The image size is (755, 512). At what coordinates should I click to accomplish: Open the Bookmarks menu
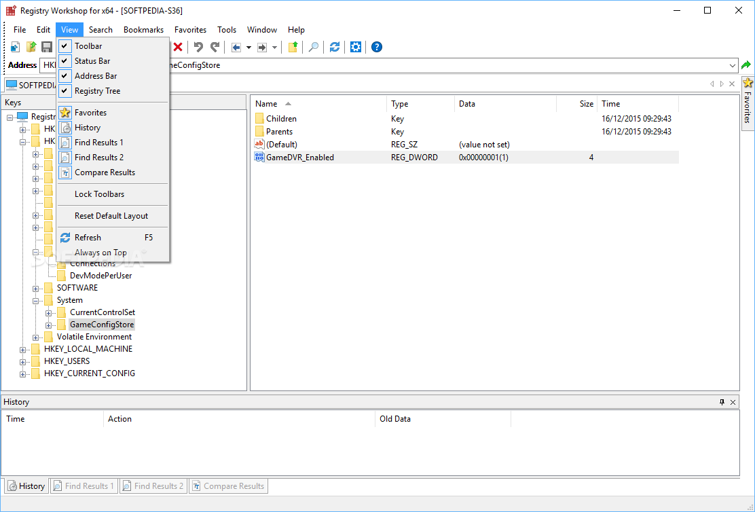coord(143,30)
